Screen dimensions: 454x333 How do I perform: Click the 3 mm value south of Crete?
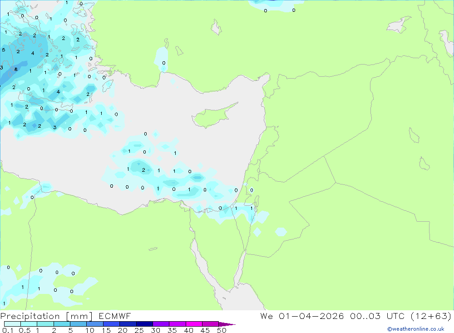55,128
